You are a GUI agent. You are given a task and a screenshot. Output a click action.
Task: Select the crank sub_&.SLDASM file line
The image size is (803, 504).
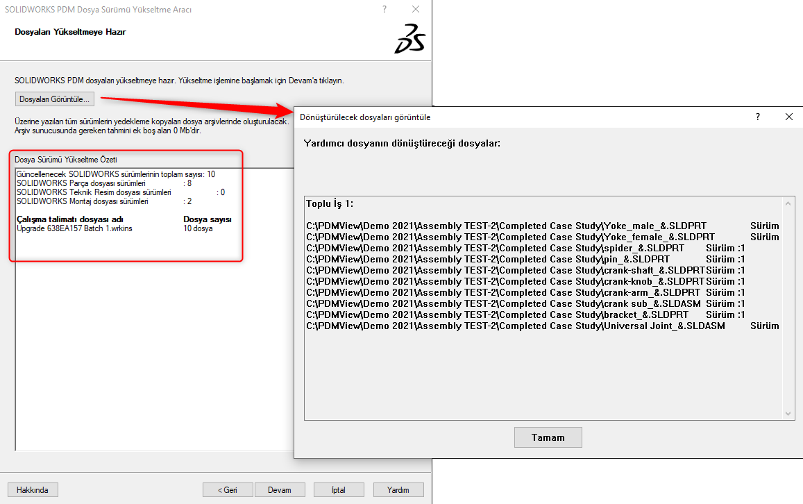point(526,304)
